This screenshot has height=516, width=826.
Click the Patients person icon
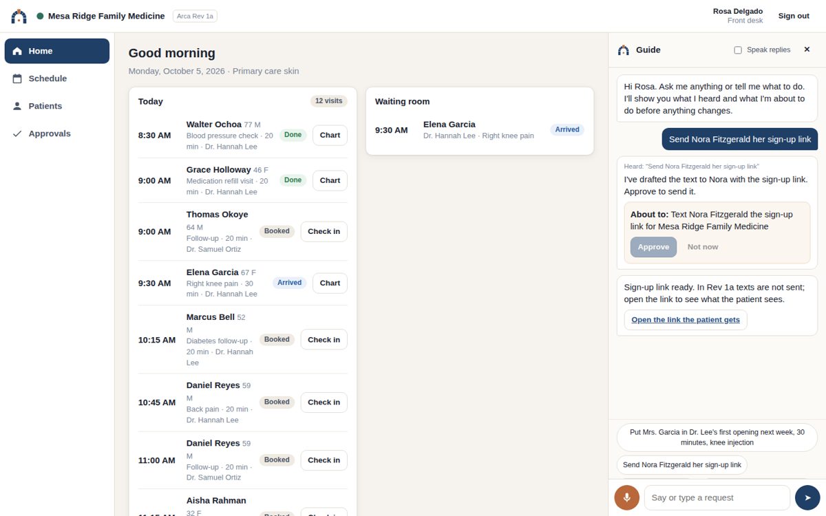(17, 106)
